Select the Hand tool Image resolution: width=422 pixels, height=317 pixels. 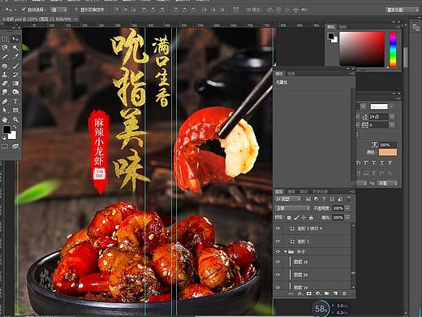point(5,119)
